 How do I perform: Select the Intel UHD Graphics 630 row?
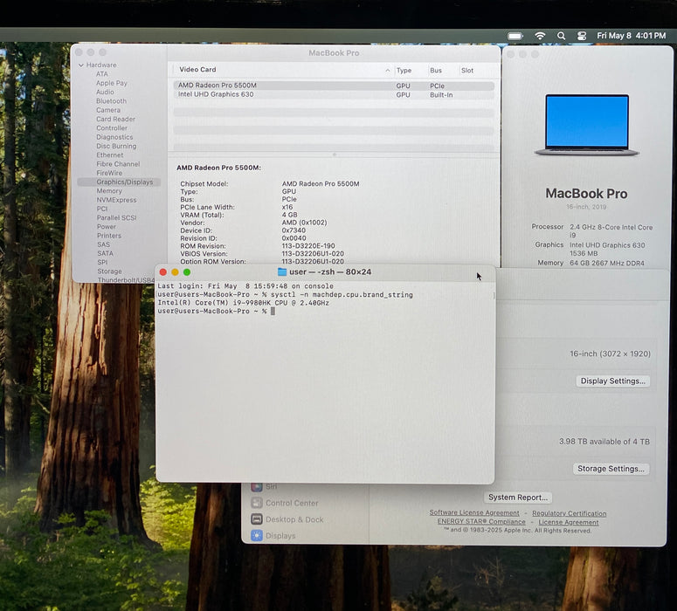334,94
